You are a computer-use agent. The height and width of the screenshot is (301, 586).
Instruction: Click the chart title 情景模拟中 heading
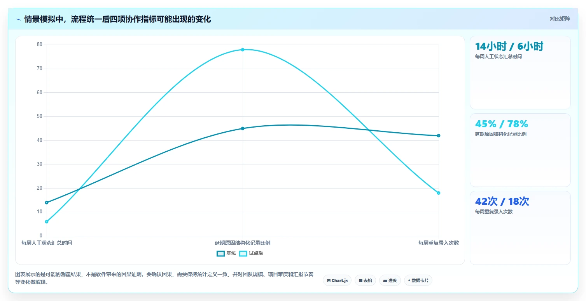117,19
